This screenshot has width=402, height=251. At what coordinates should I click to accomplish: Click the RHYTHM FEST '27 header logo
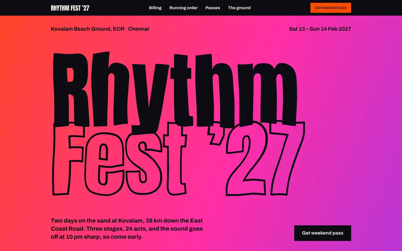coord(70,8)
